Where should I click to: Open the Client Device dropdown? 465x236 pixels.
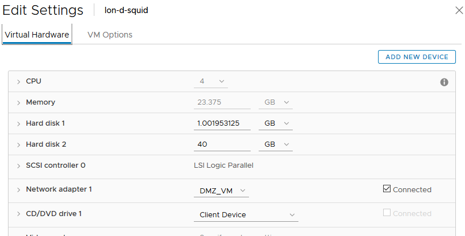246,215
